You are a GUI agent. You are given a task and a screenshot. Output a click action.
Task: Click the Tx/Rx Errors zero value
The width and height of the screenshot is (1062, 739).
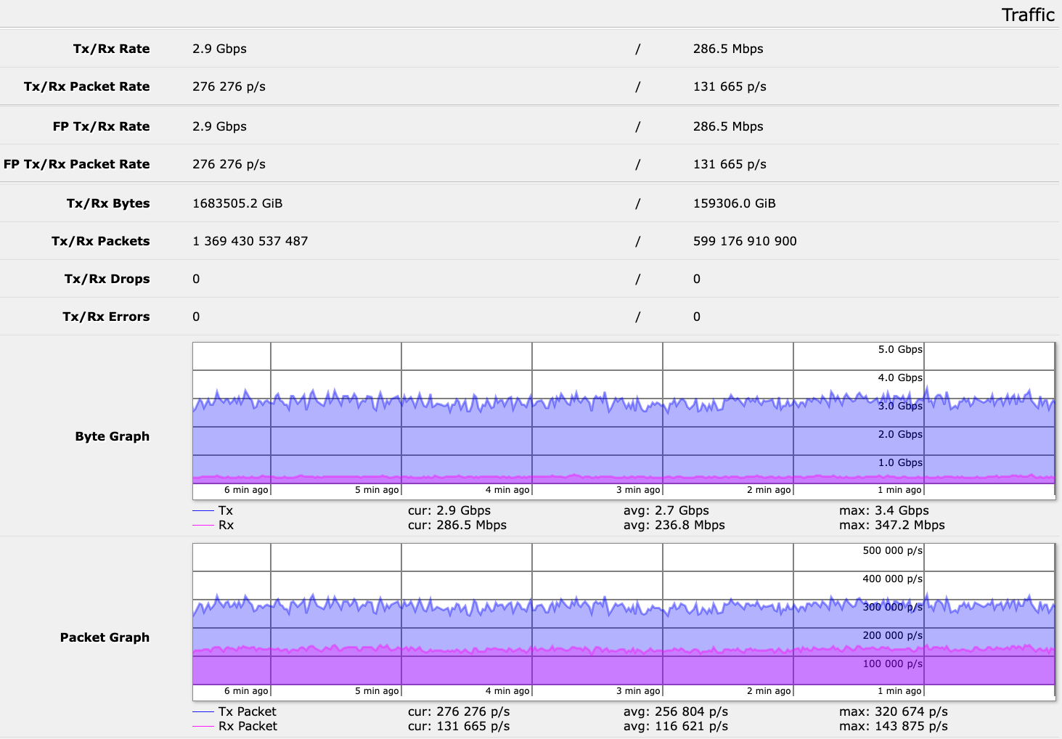pos(195,317)
